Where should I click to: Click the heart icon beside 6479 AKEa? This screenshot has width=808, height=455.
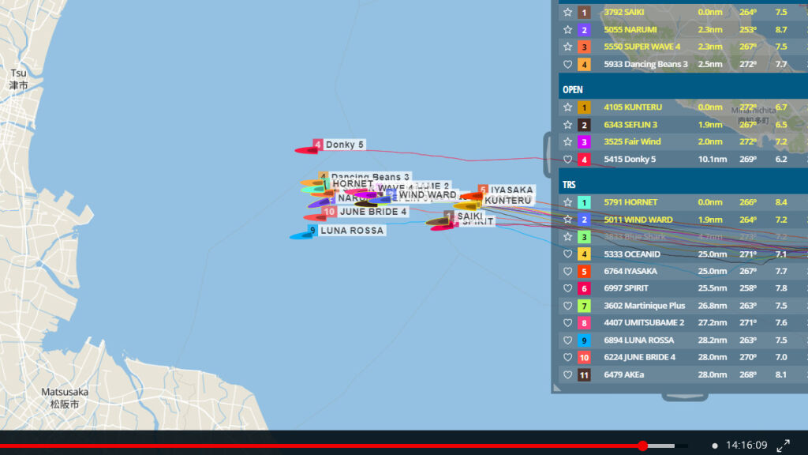click(567, 374)
